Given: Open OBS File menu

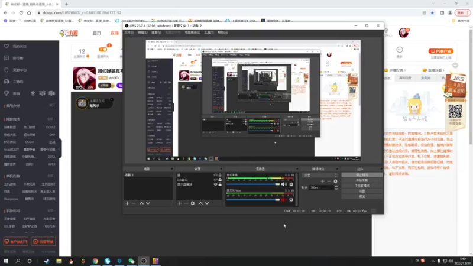Looking at the screenshot, I should 129,33.
